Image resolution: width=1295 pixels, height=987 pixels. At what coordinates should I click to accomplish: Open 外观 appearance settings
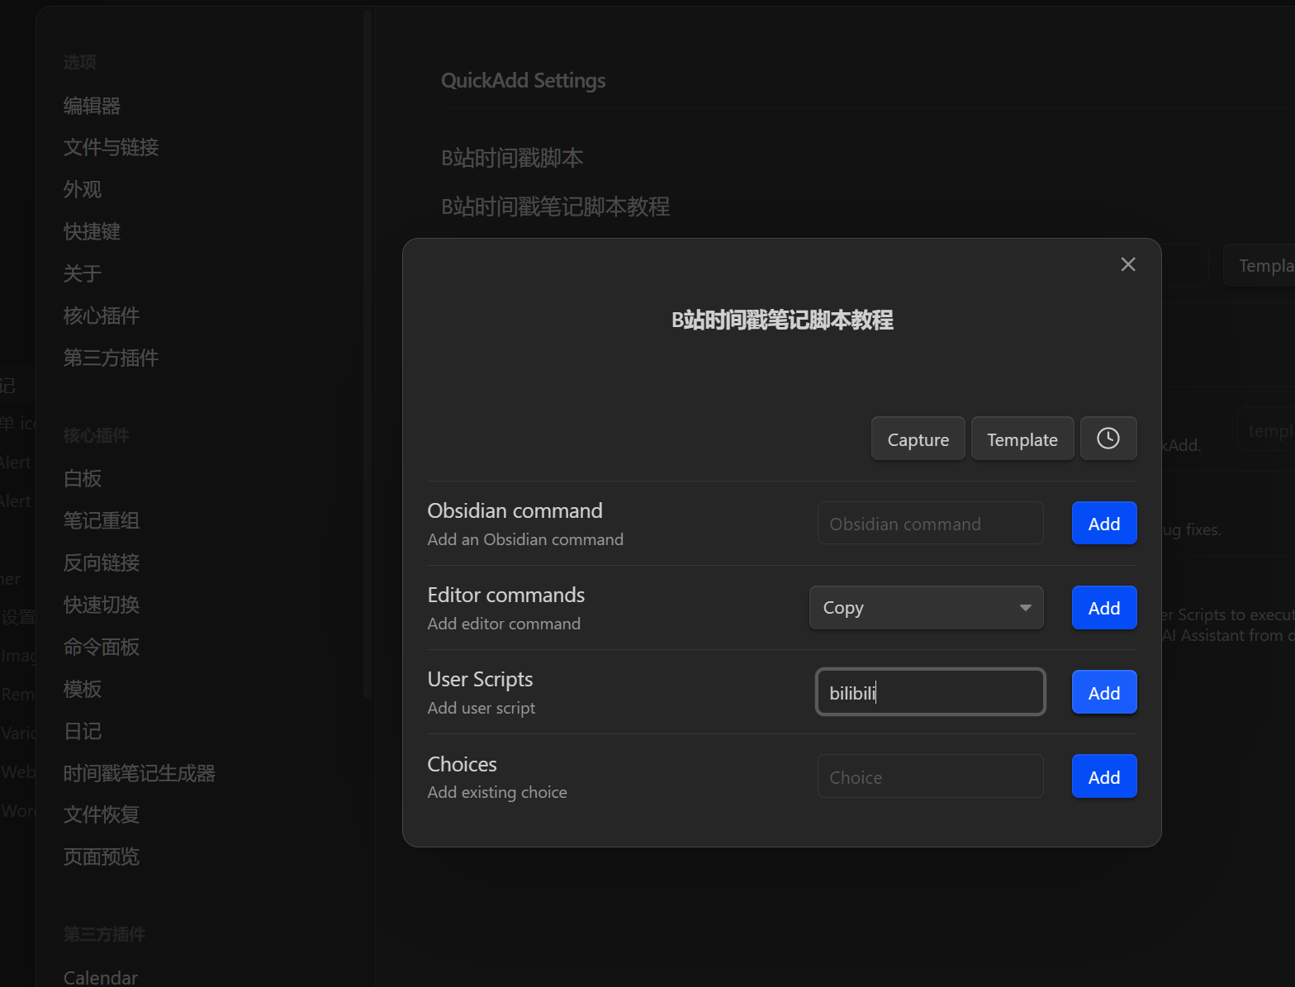[83, 189]
